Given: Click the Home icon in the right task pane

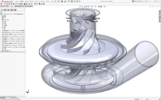Looking at the screenshot, I should pos(160,11).
